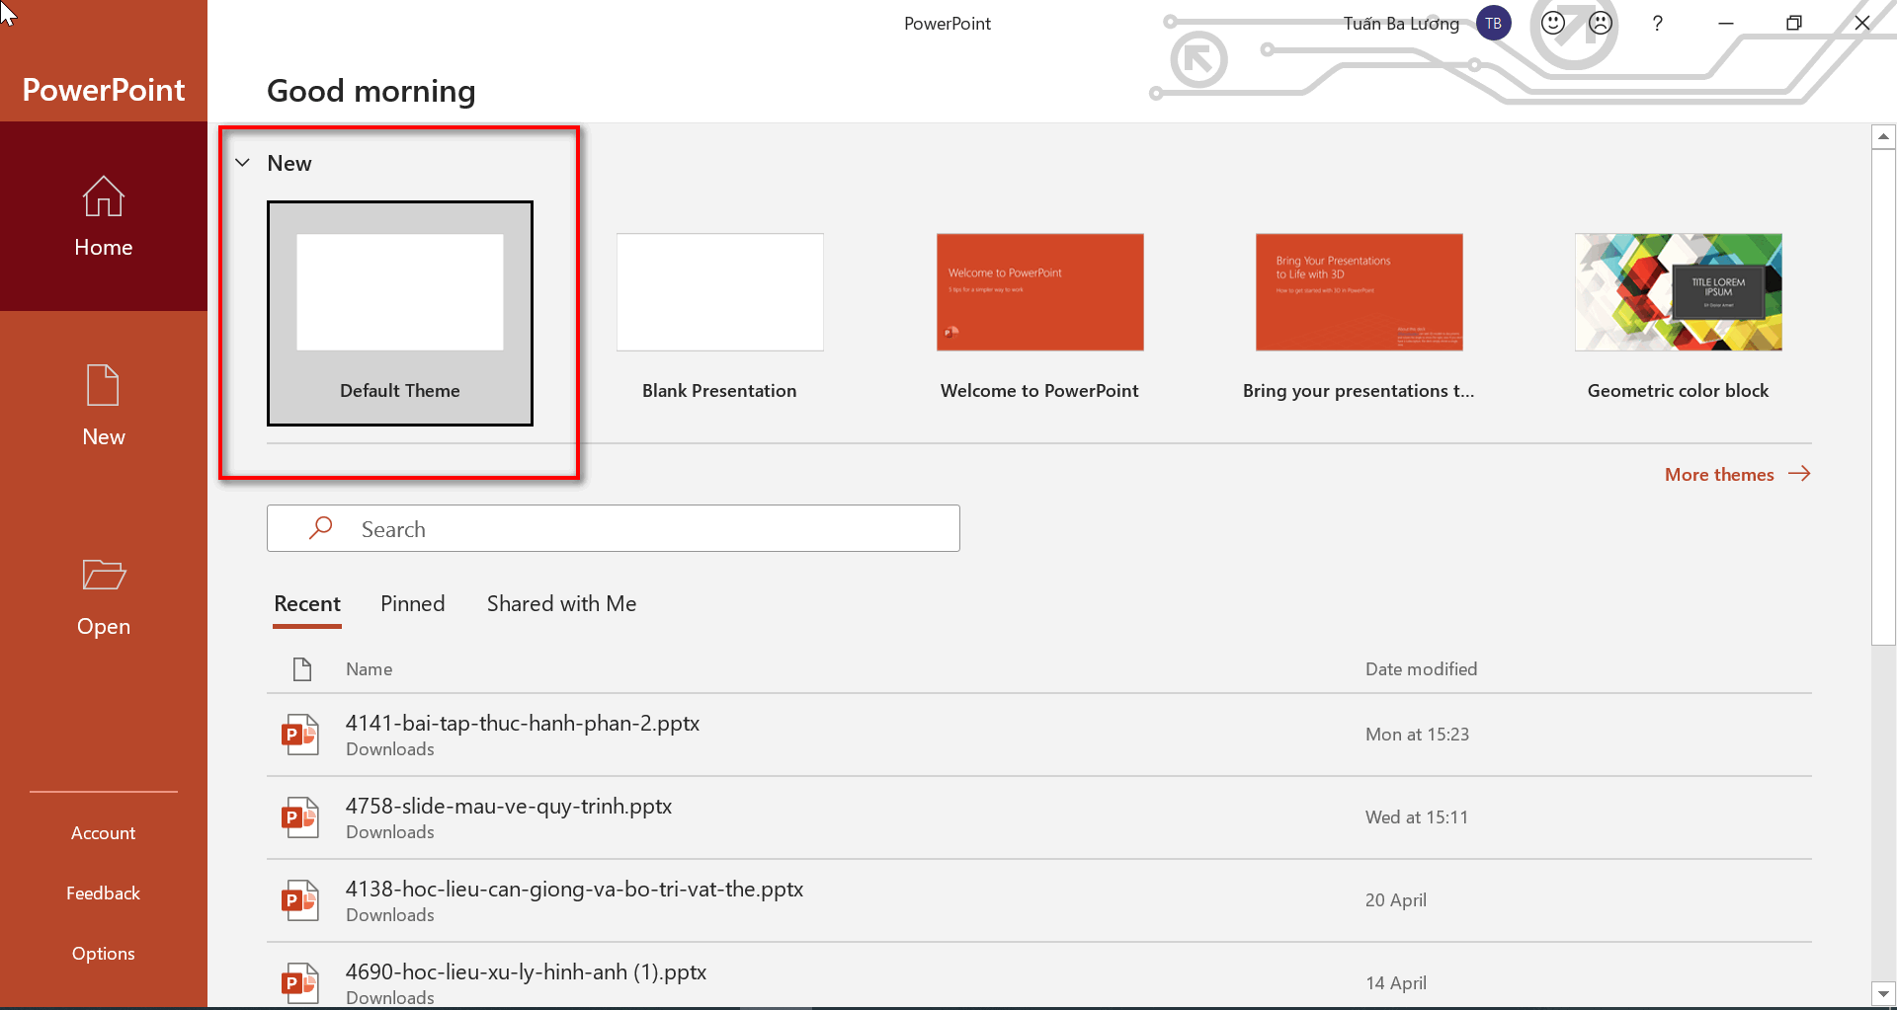
Task: Click the More themes link
Action: 1719,475
